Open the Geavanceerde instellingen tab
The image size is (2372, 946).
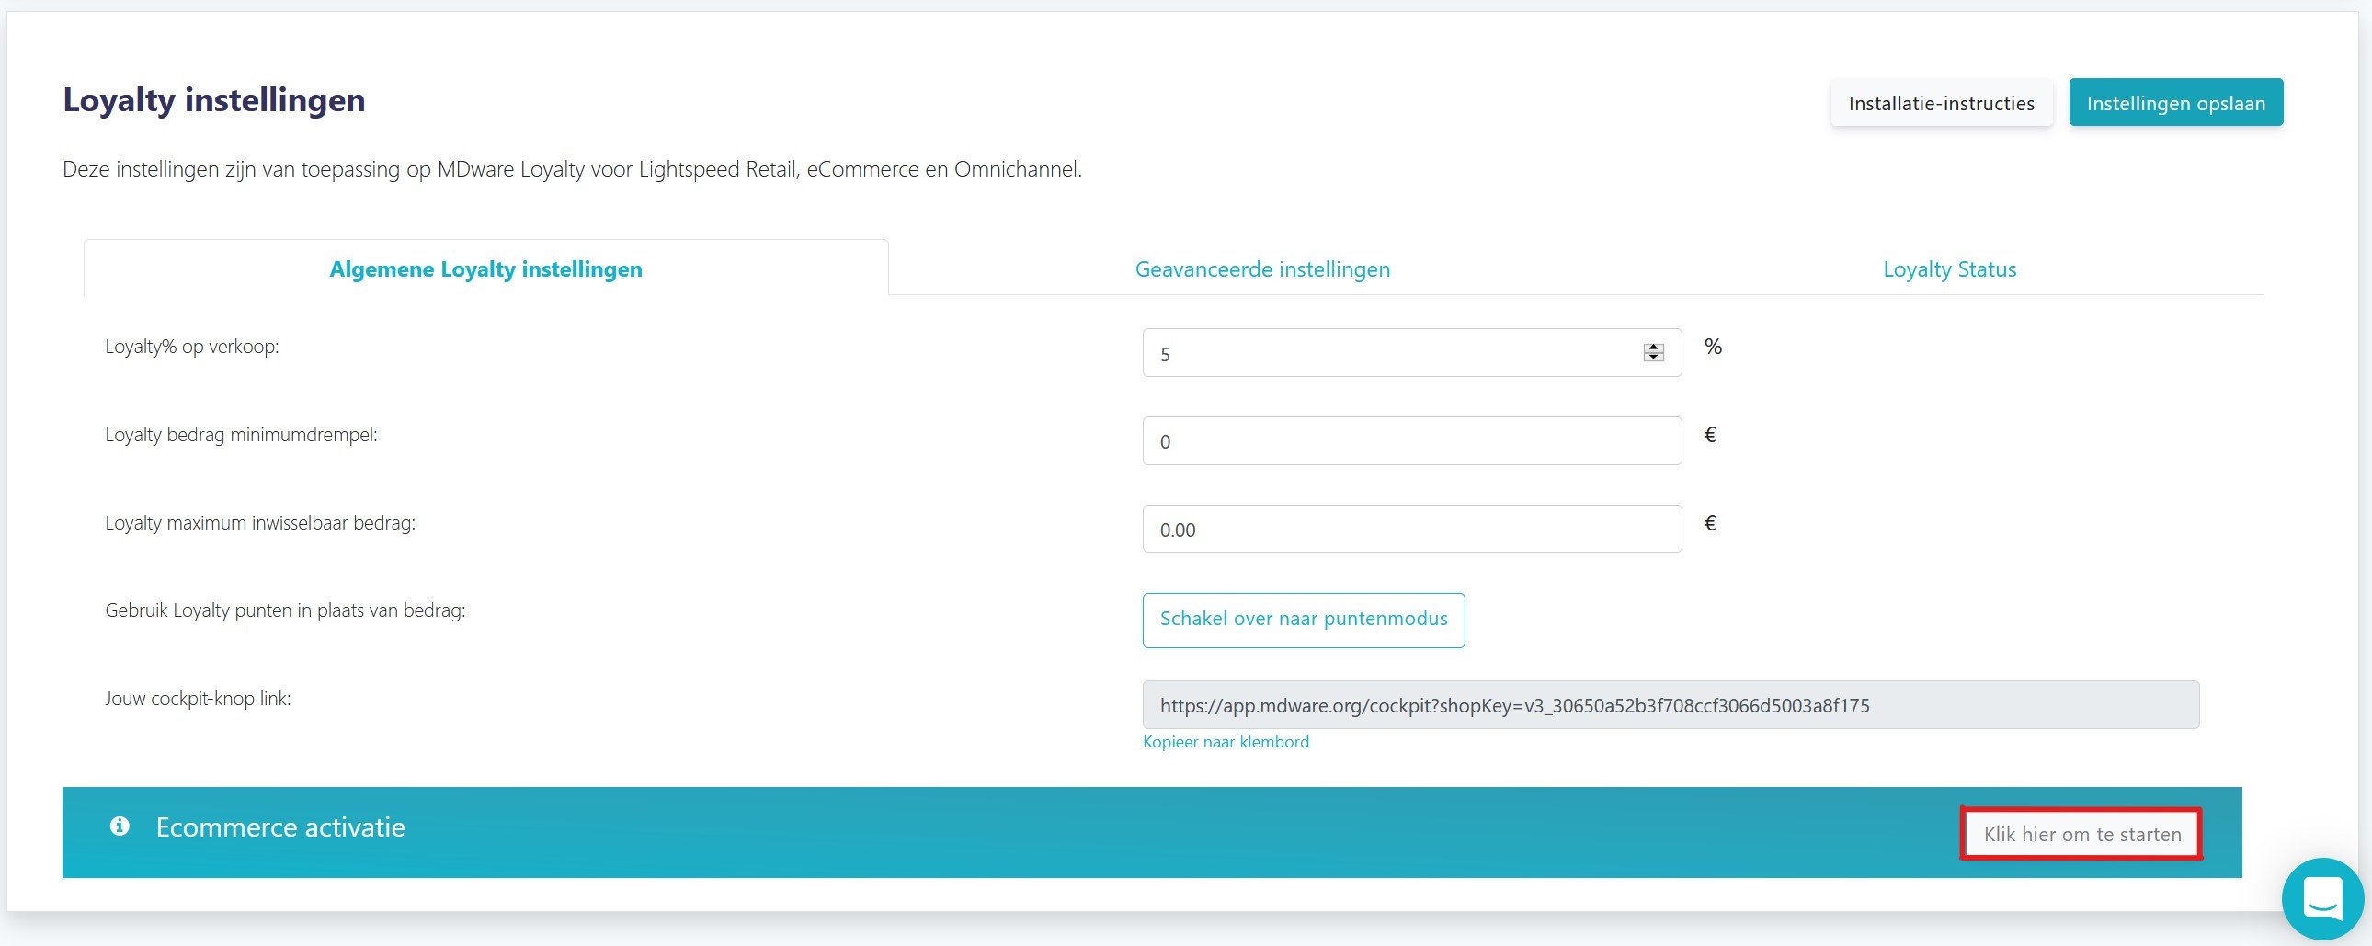pyautogui.click(x=1262, y=269)
